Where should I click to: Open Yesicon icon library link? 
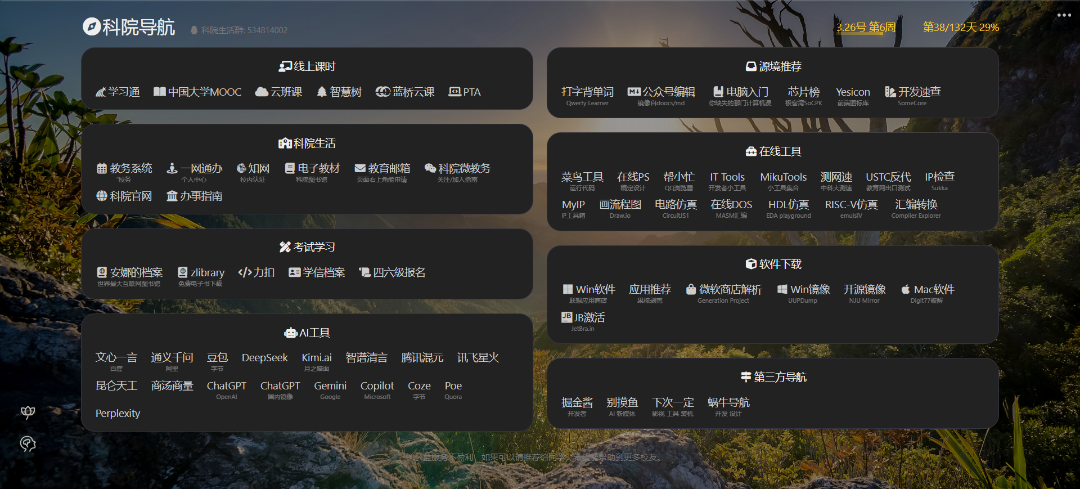(x=853, y=96)
